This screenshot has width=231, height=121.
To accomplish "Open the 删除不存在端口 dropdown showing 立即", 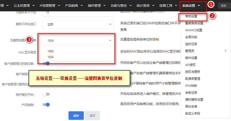I will [x=78, y=24].
